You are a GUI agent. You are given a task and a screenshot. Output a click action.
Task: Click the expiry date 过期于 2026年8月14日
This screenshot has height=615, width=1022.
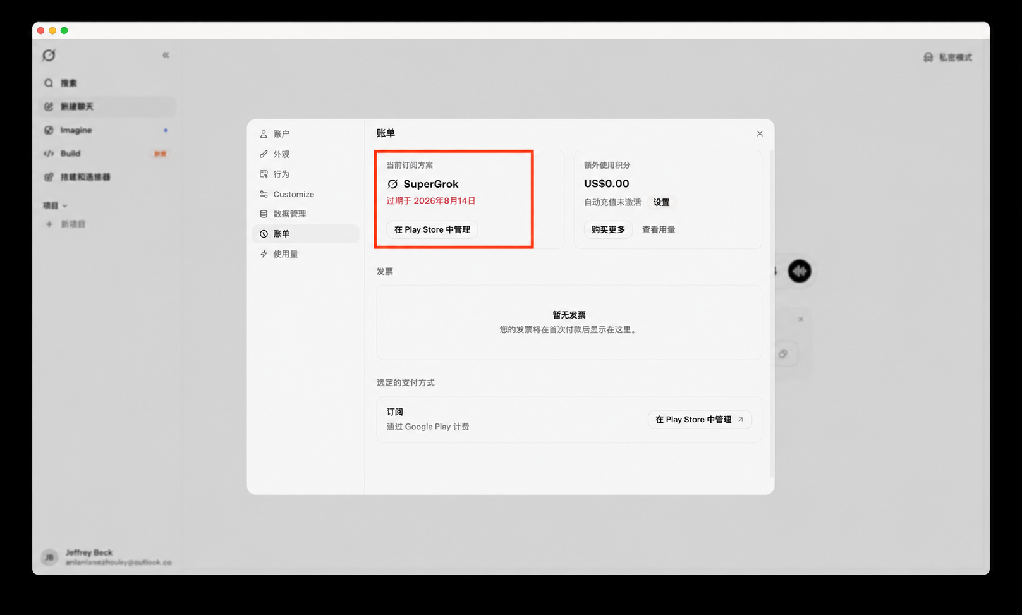click(431, 200)
